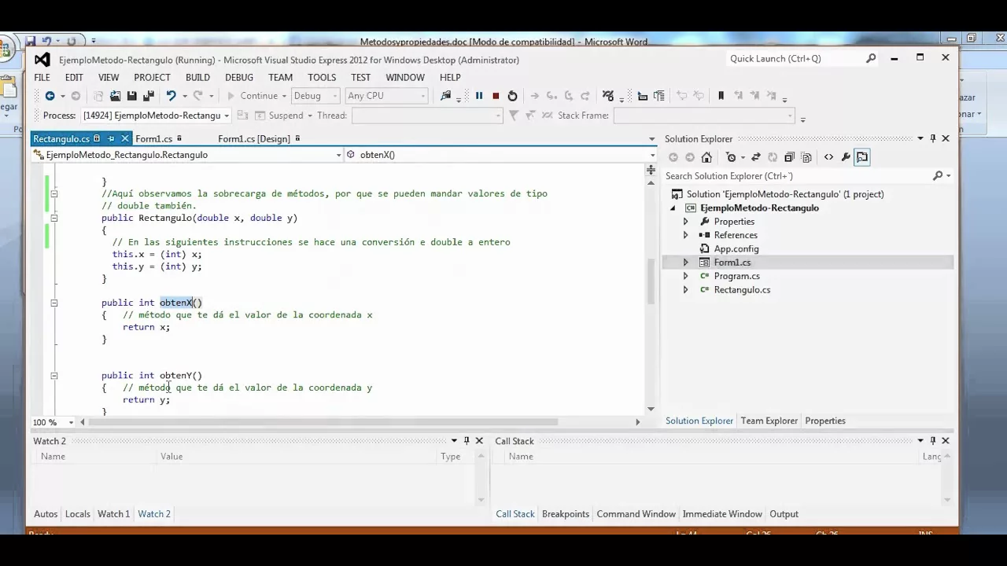1007x566 pixels.
Task: Expand the References node
Action: (685, 235)
